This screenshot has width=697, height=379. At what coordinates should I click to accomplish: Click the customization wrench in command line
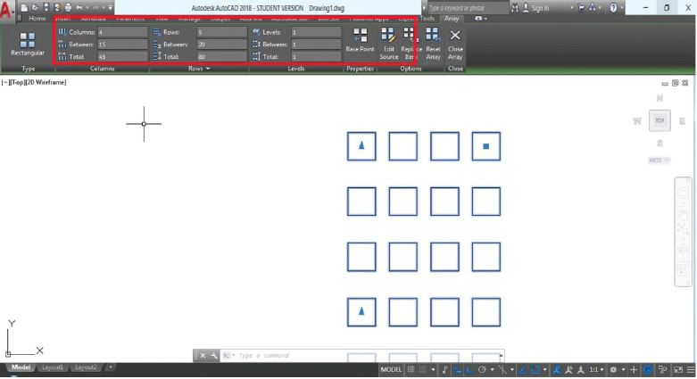[213, 356]
